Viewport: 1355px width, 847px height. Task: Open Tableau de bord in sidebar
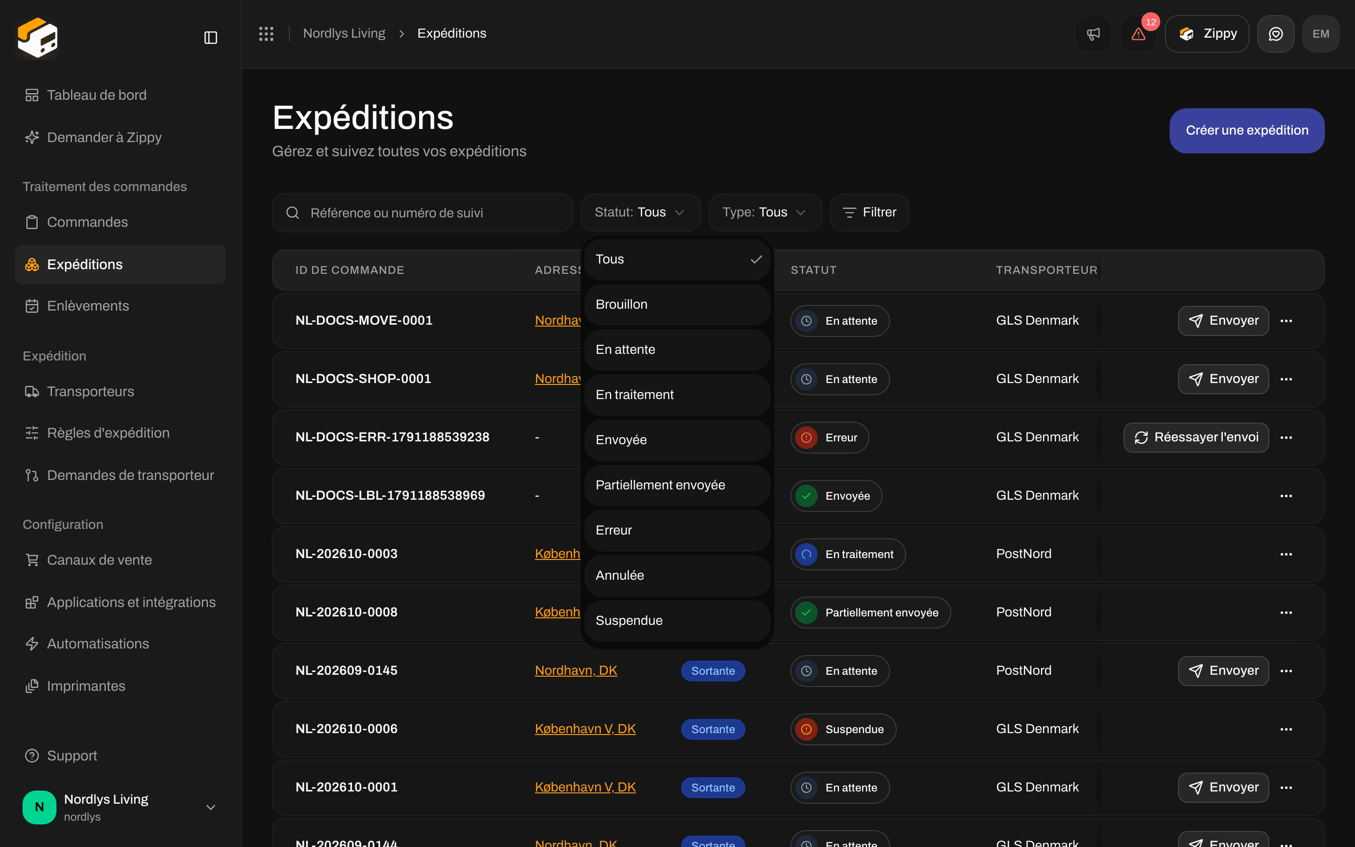(x=120, y=95)
